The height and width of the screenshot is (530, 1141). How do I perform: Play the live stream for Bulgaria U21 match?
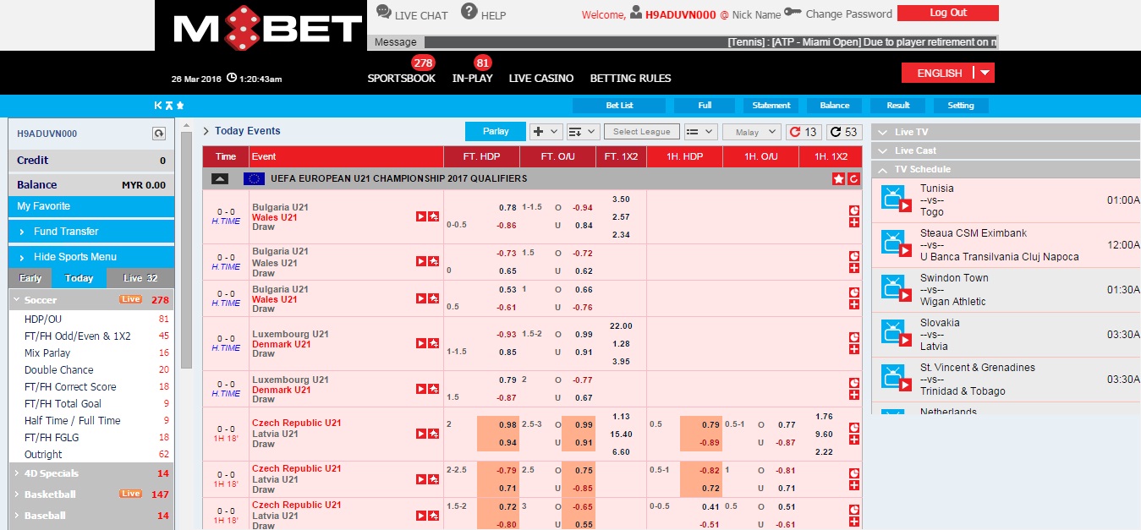pos(420,216)
